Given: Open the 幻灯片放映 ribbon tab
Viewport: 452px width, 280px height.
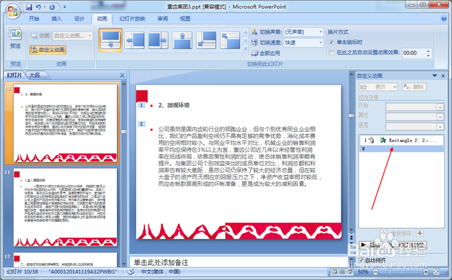Looking at the screenshot, I should pos(132,19).
